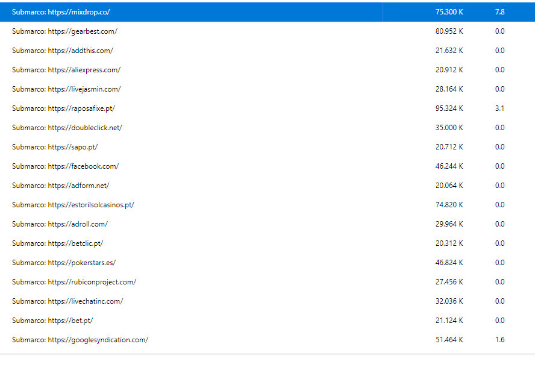
Task: Click the estorilsolcasinos.pt subframe entry
Action: coord(73,205)
